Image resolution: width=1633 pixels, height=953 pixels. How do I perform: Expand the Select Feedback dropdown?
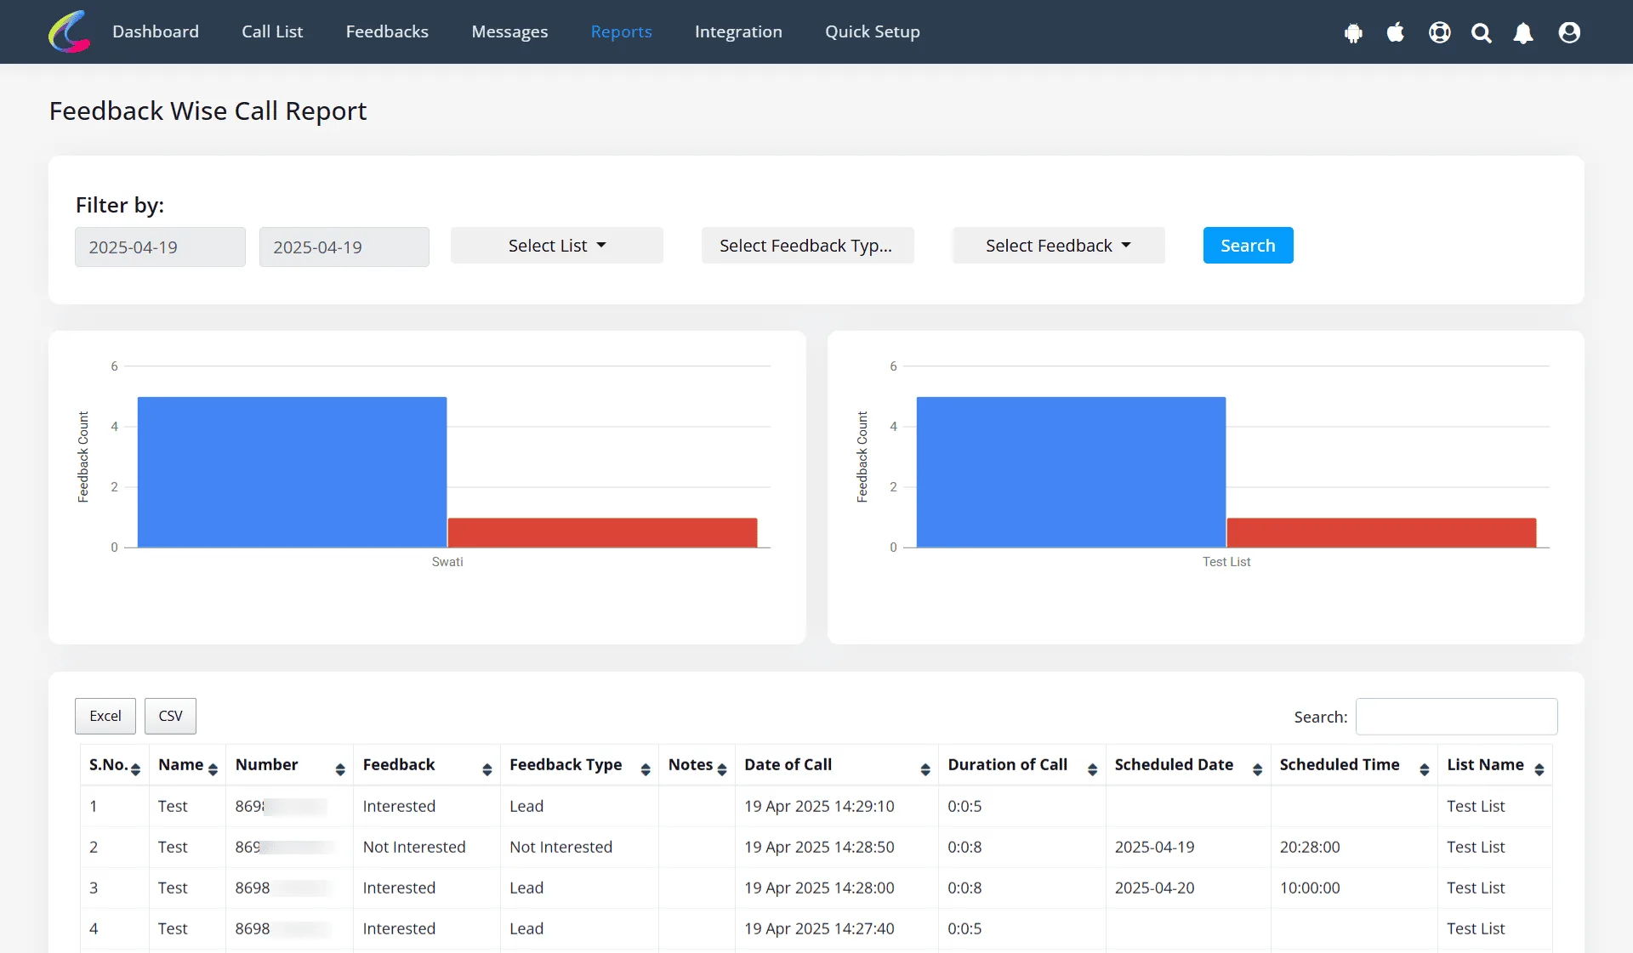(1058, 246)
